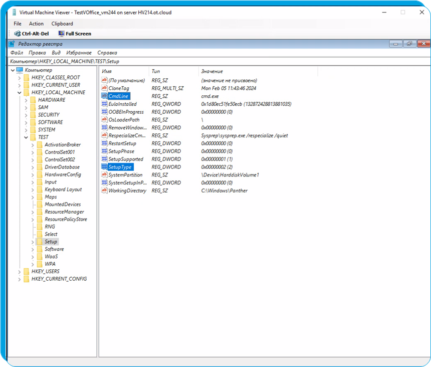The height and width of the screenshot is (367, 431).
Task: Open the Правка menu
Action: (37, 53)
